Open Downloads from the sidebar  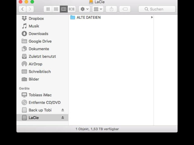[39, 34]
